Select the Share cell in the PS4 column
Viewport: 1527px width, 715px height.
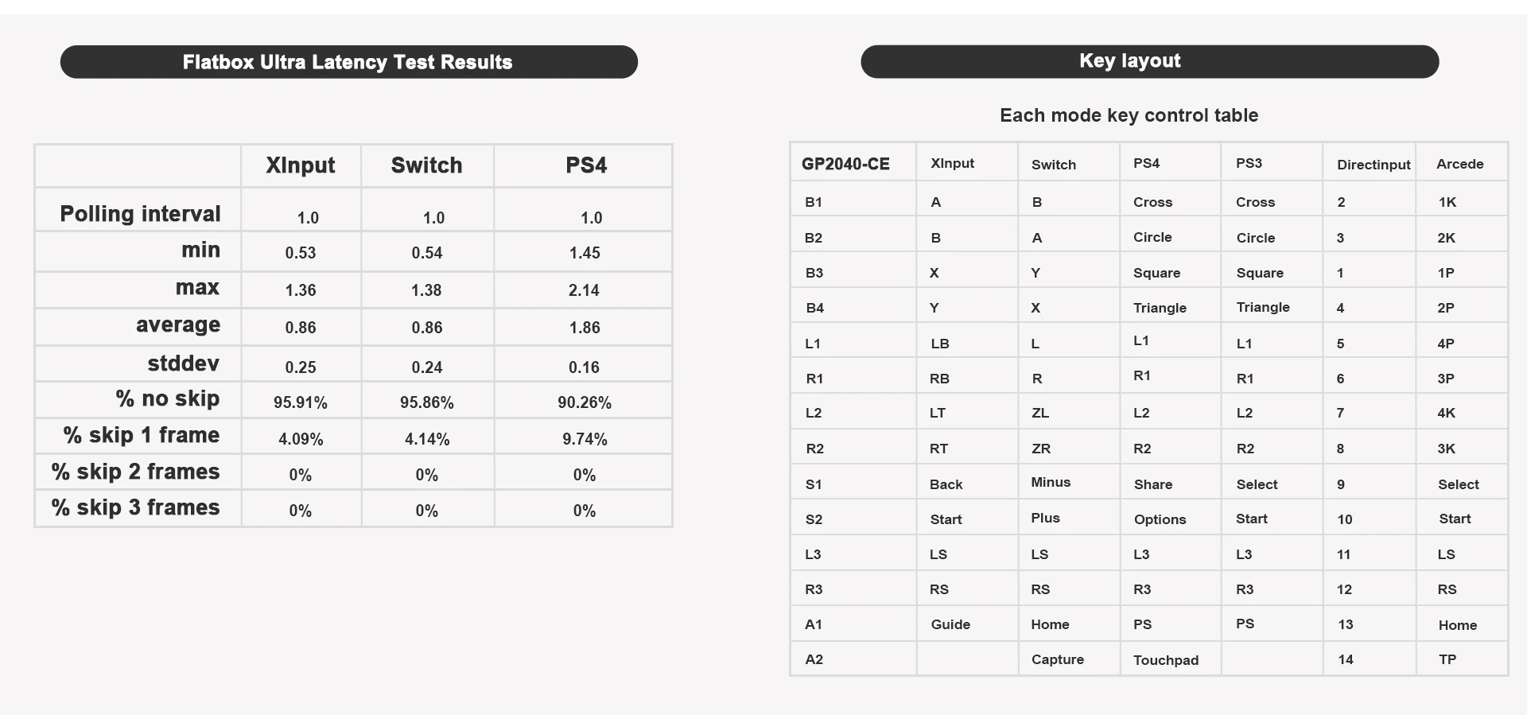coord(1152,484)
